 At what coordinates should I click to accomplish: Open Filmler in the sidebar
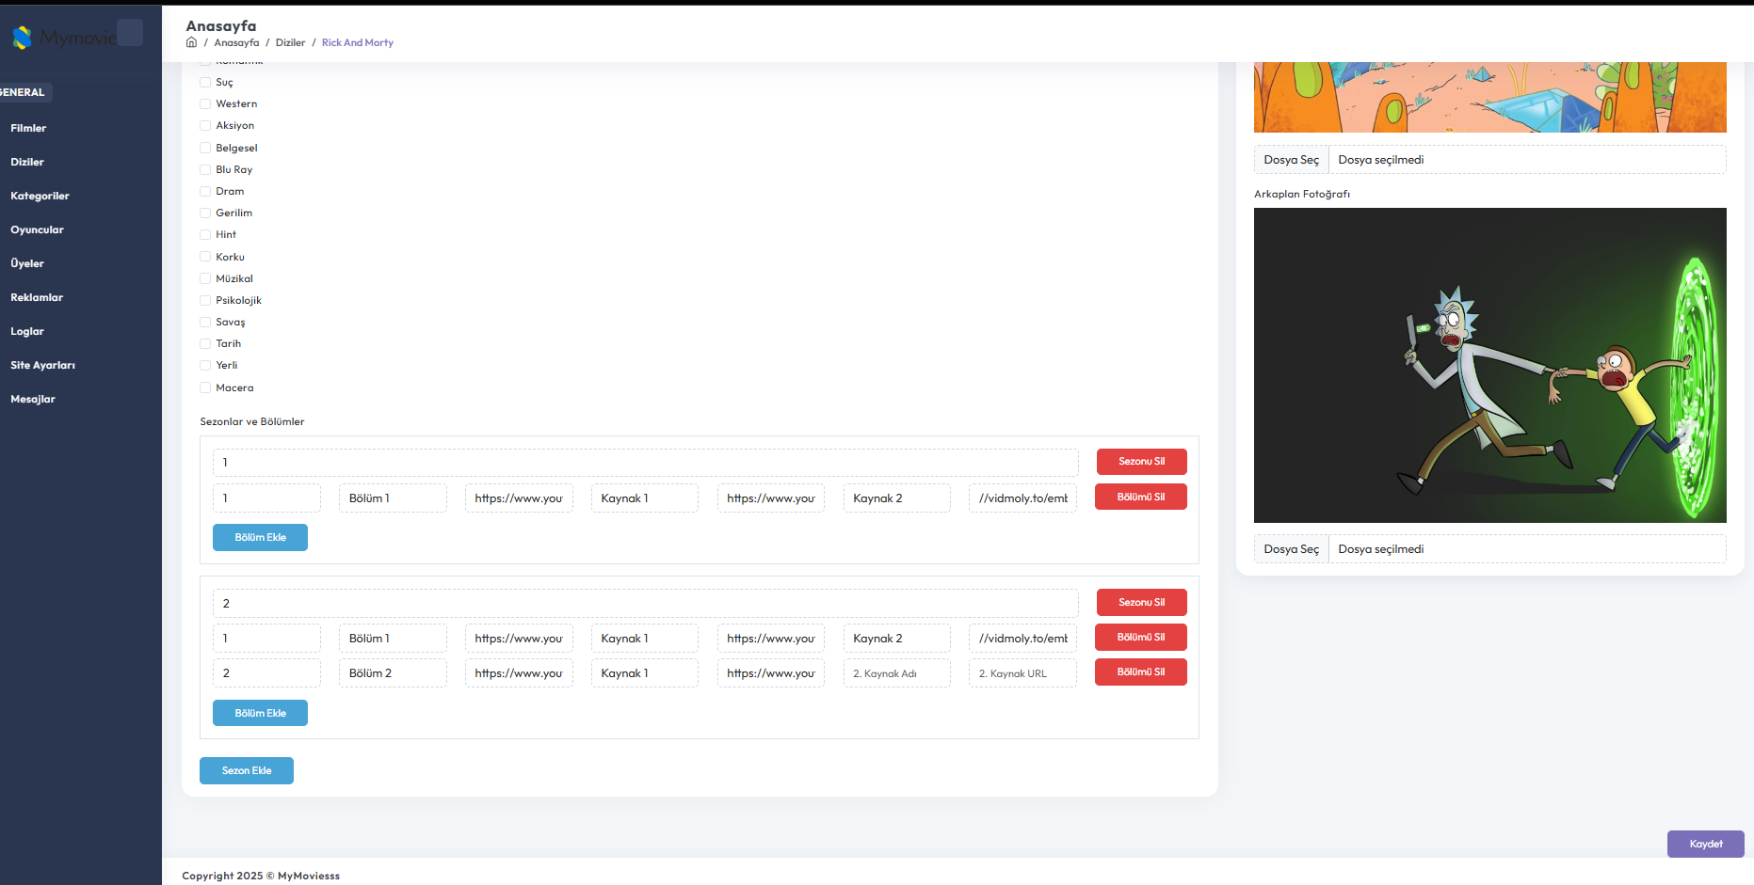28,128
